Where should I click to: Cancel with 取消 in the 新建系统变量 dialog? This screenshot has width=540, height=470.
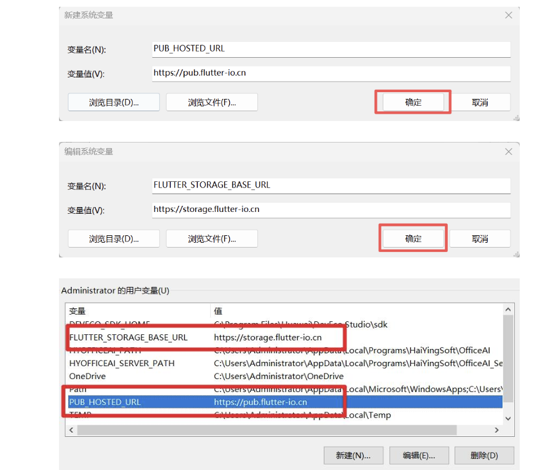pos(480,102)
